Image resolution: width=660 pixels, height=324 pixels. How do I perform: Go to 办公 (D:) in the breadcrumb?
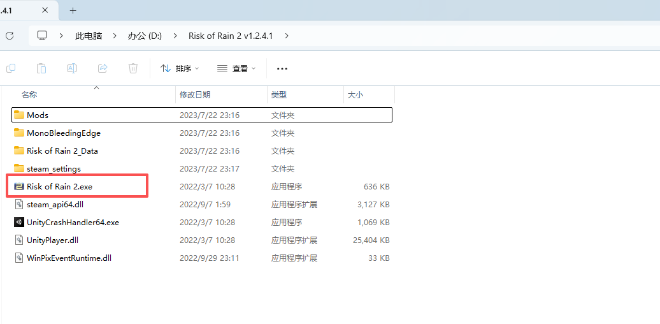[x=145, y=36]
